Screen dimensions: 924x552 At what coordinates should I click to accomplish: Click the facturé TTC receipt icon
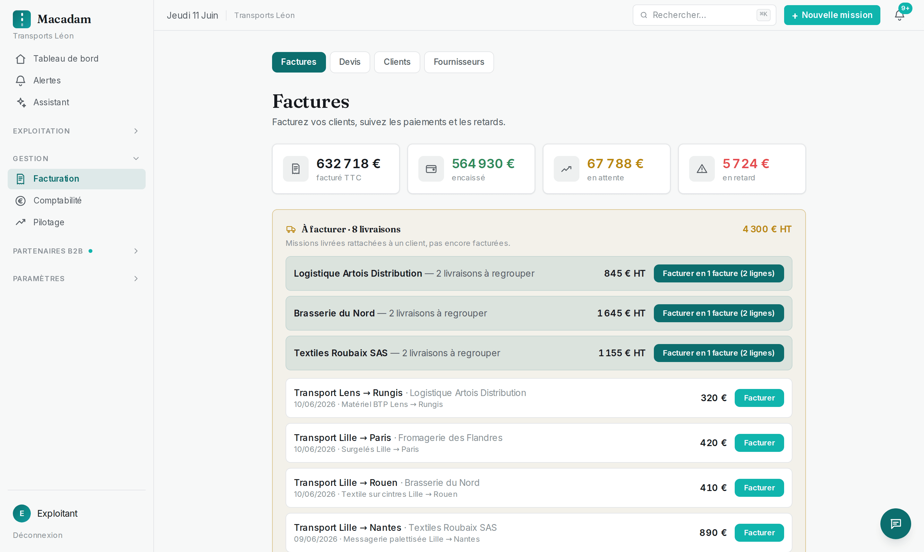tap(295, 169)
